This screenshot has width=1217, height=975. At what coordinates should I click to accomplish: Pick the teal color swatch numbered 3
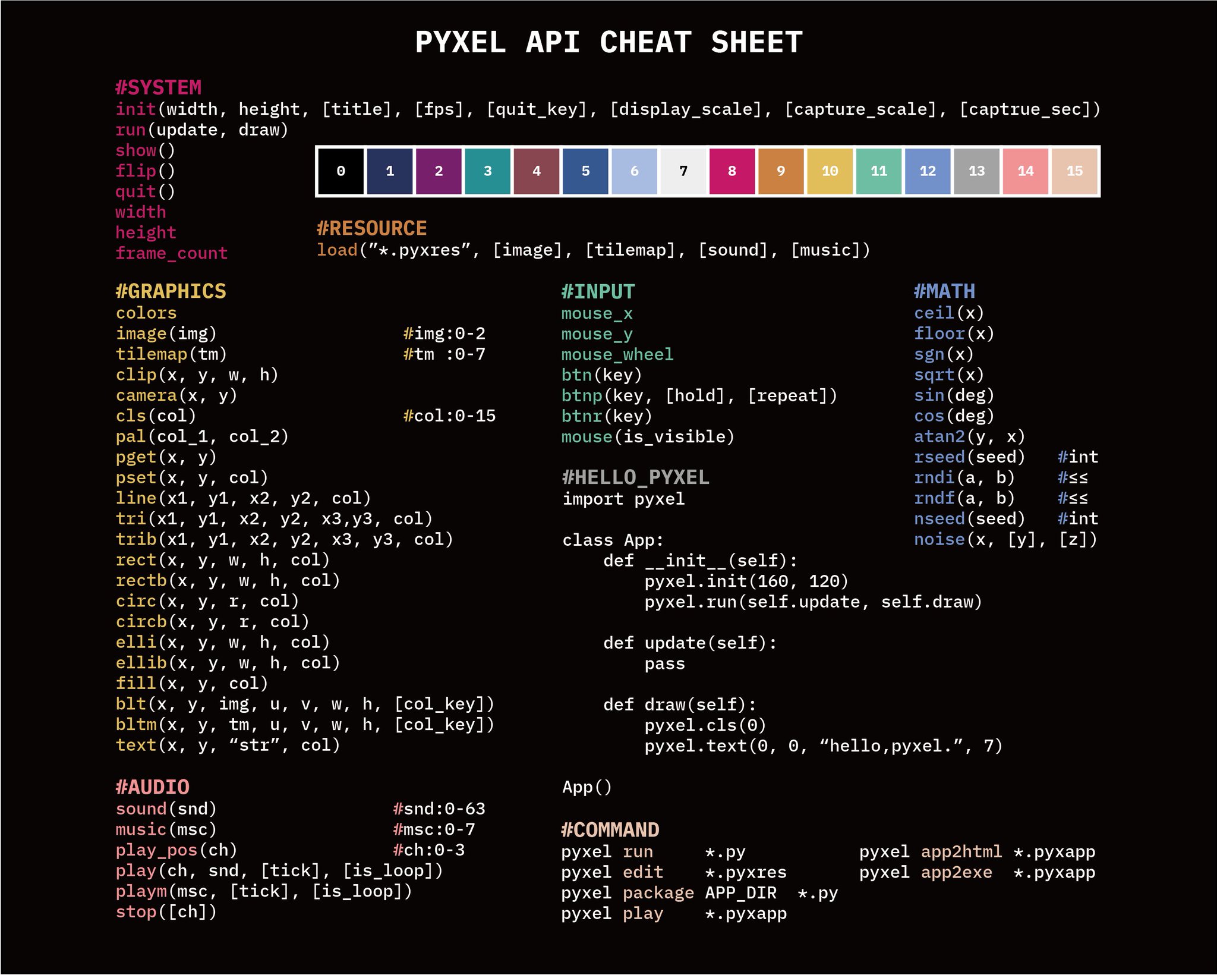click(487, 171)
